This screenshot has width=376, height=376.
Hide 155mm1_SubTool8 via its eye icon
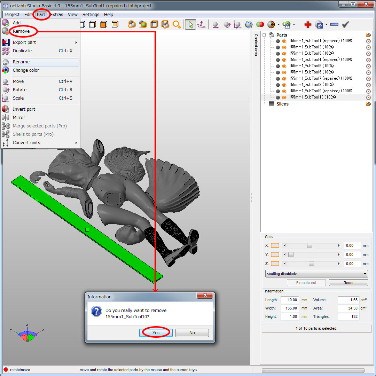pyautogui.click(x=284, y=85)
